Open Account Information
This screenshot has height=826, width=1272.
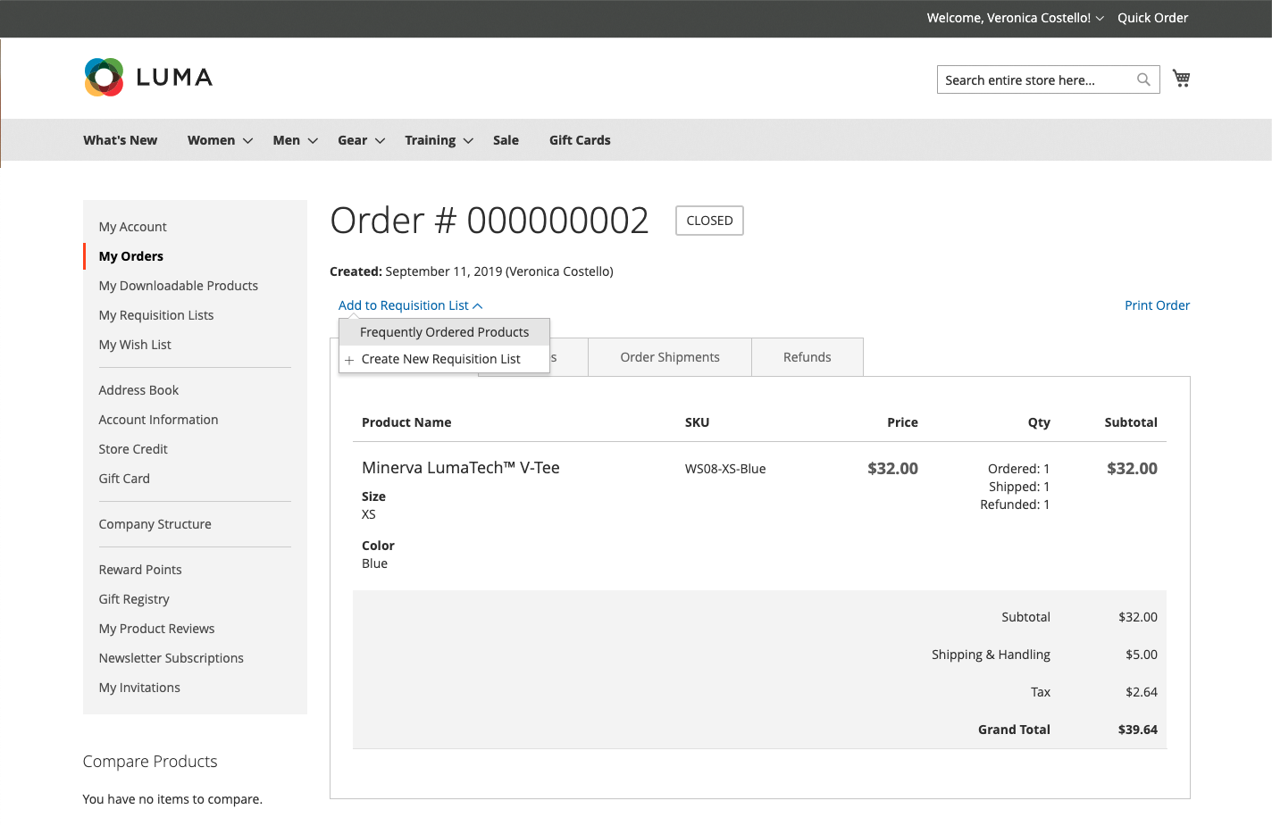[x=158, y=420]
